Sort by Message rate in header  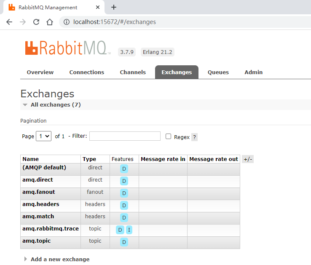163,159
